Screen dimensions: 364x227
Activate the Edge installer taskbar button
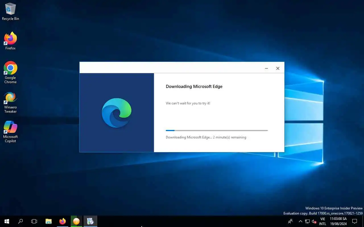pyautogui.click(x=90, y=221)
